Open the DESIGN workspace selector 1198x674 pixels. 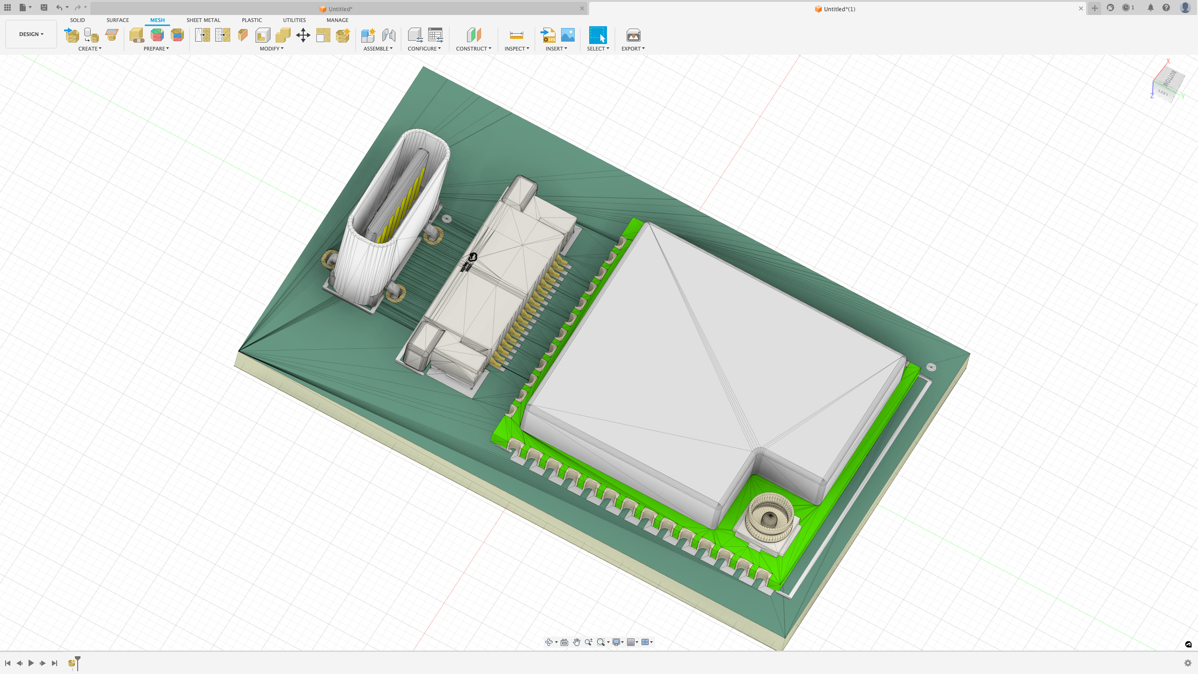click(30, 34)
